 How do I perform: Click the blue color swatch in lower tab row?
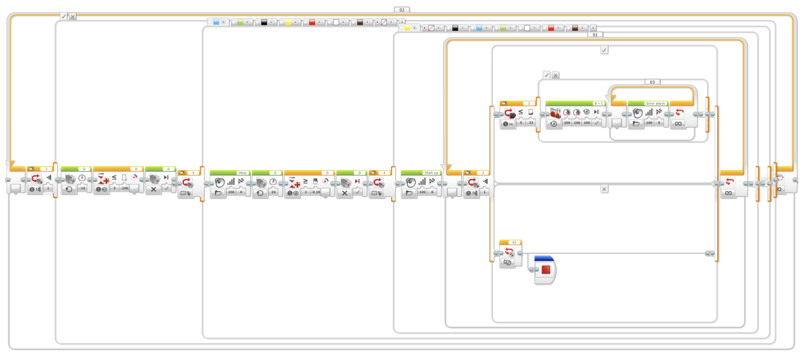479,28
